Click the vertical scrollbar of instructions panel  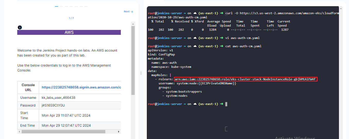(x=133, y=61)
